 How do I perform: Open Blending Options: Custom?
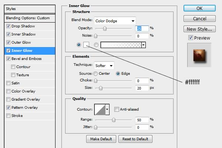tap(30, 18)
